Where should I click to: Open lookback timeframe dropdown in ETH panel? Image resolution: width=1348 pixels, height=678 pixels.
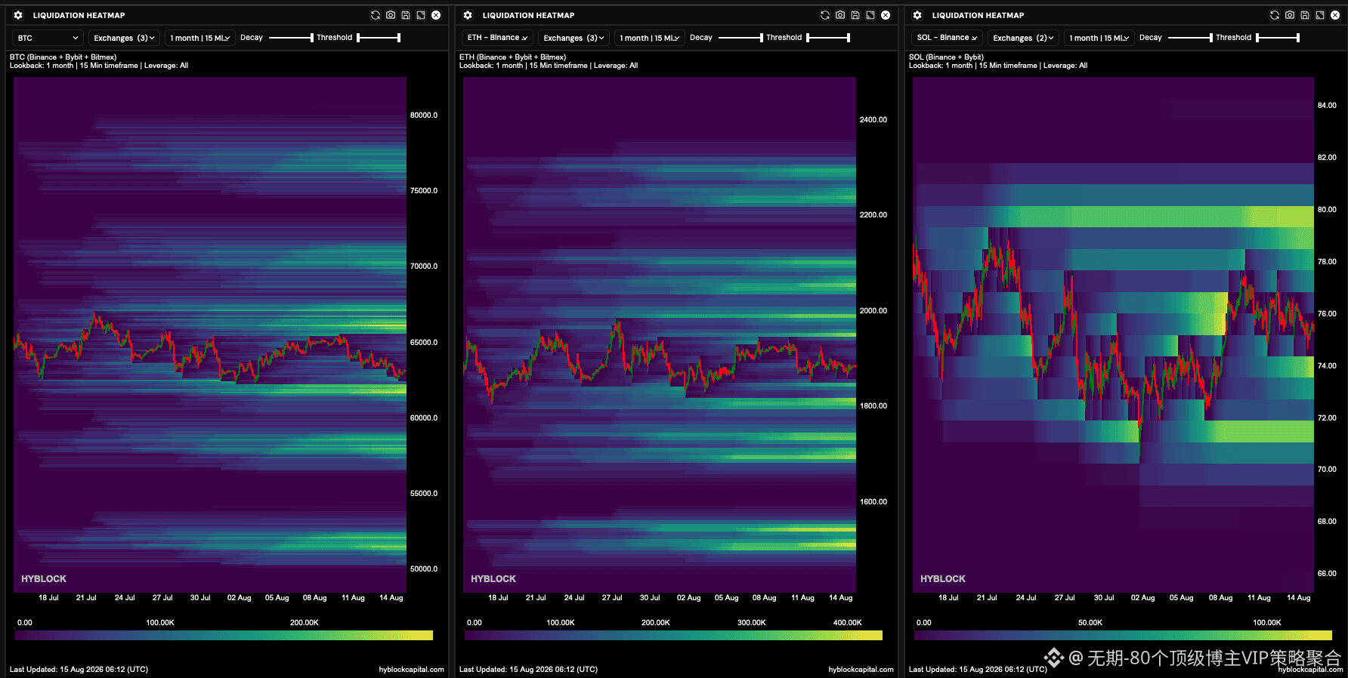pyautogui.click(x=649, y=38)
